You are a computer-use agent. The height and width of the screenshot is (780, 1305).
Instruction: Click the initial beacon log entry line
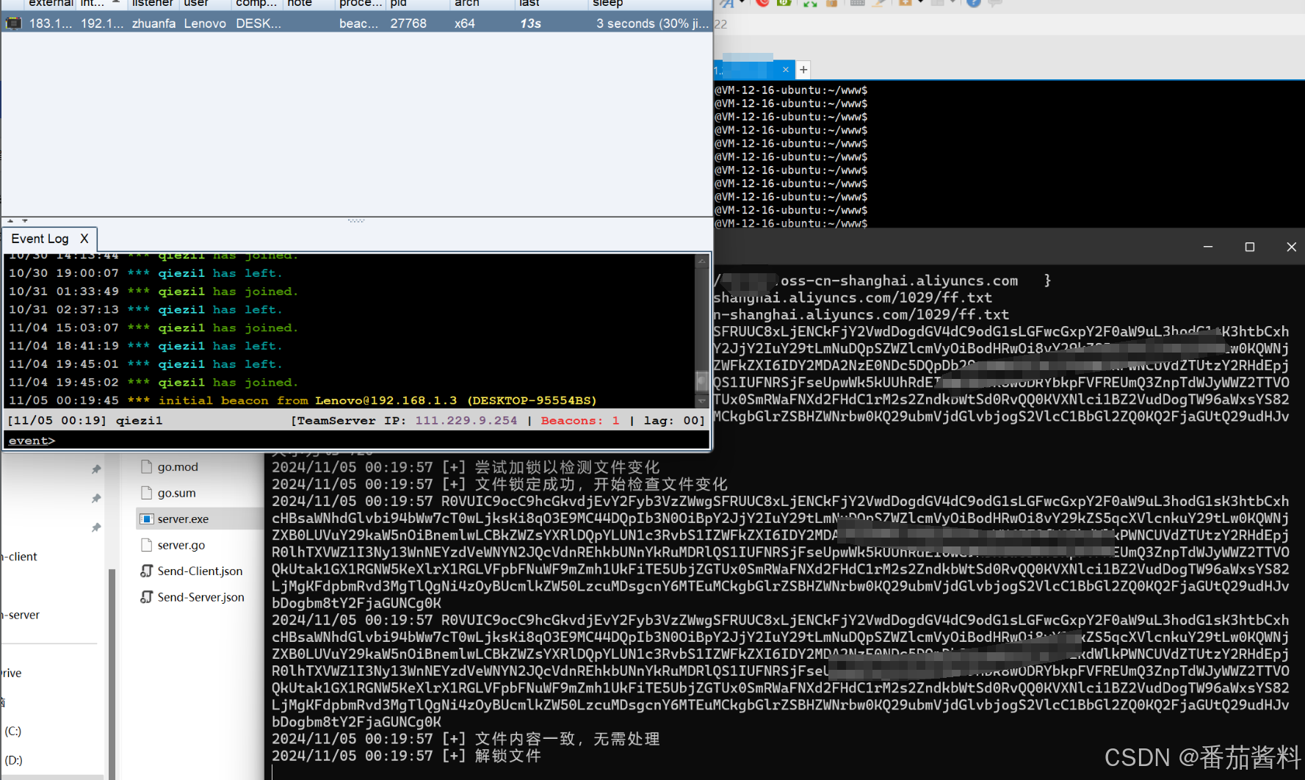coord(303,400)
